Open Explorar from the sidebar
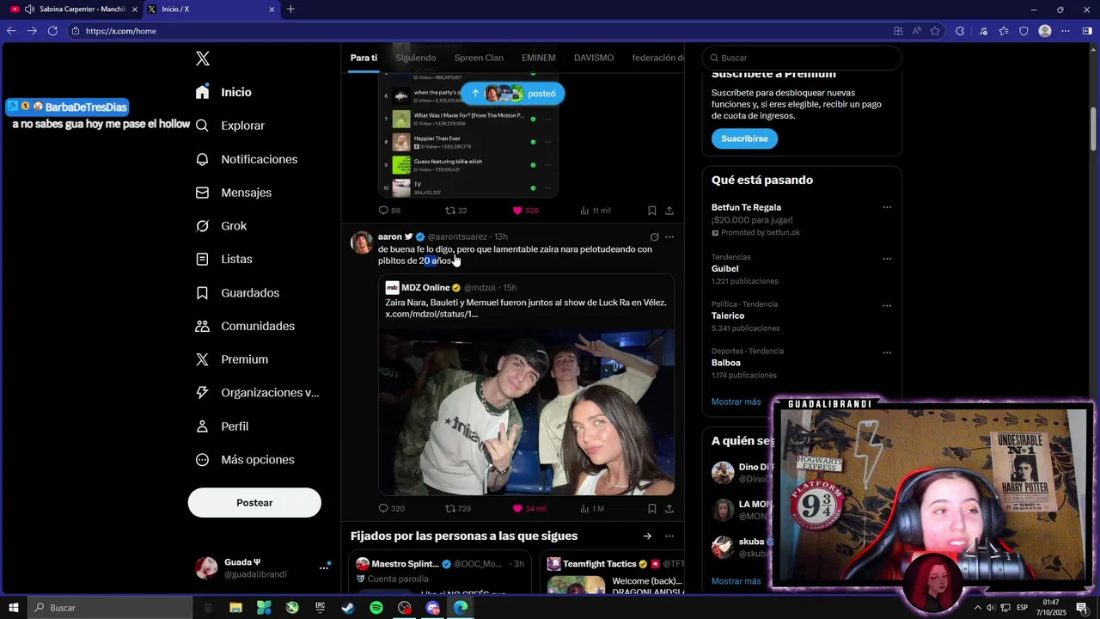 229,126
